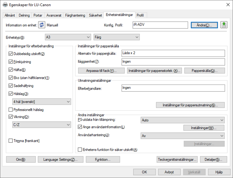Uncheck Dubbelsidig utskrift checkbox
The image size is (233, 178).
pos(11,54)
